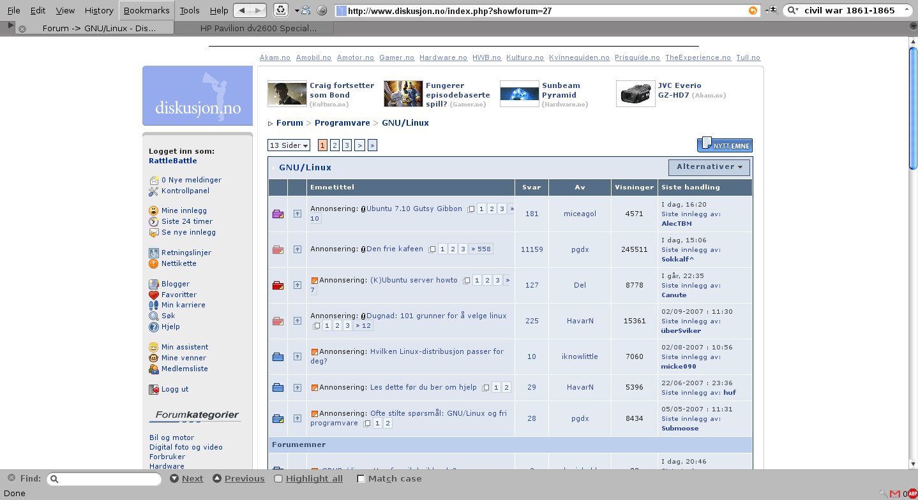Click the diskusjon.no logo
The image size is (918, 500).
(x=197, y=96)
